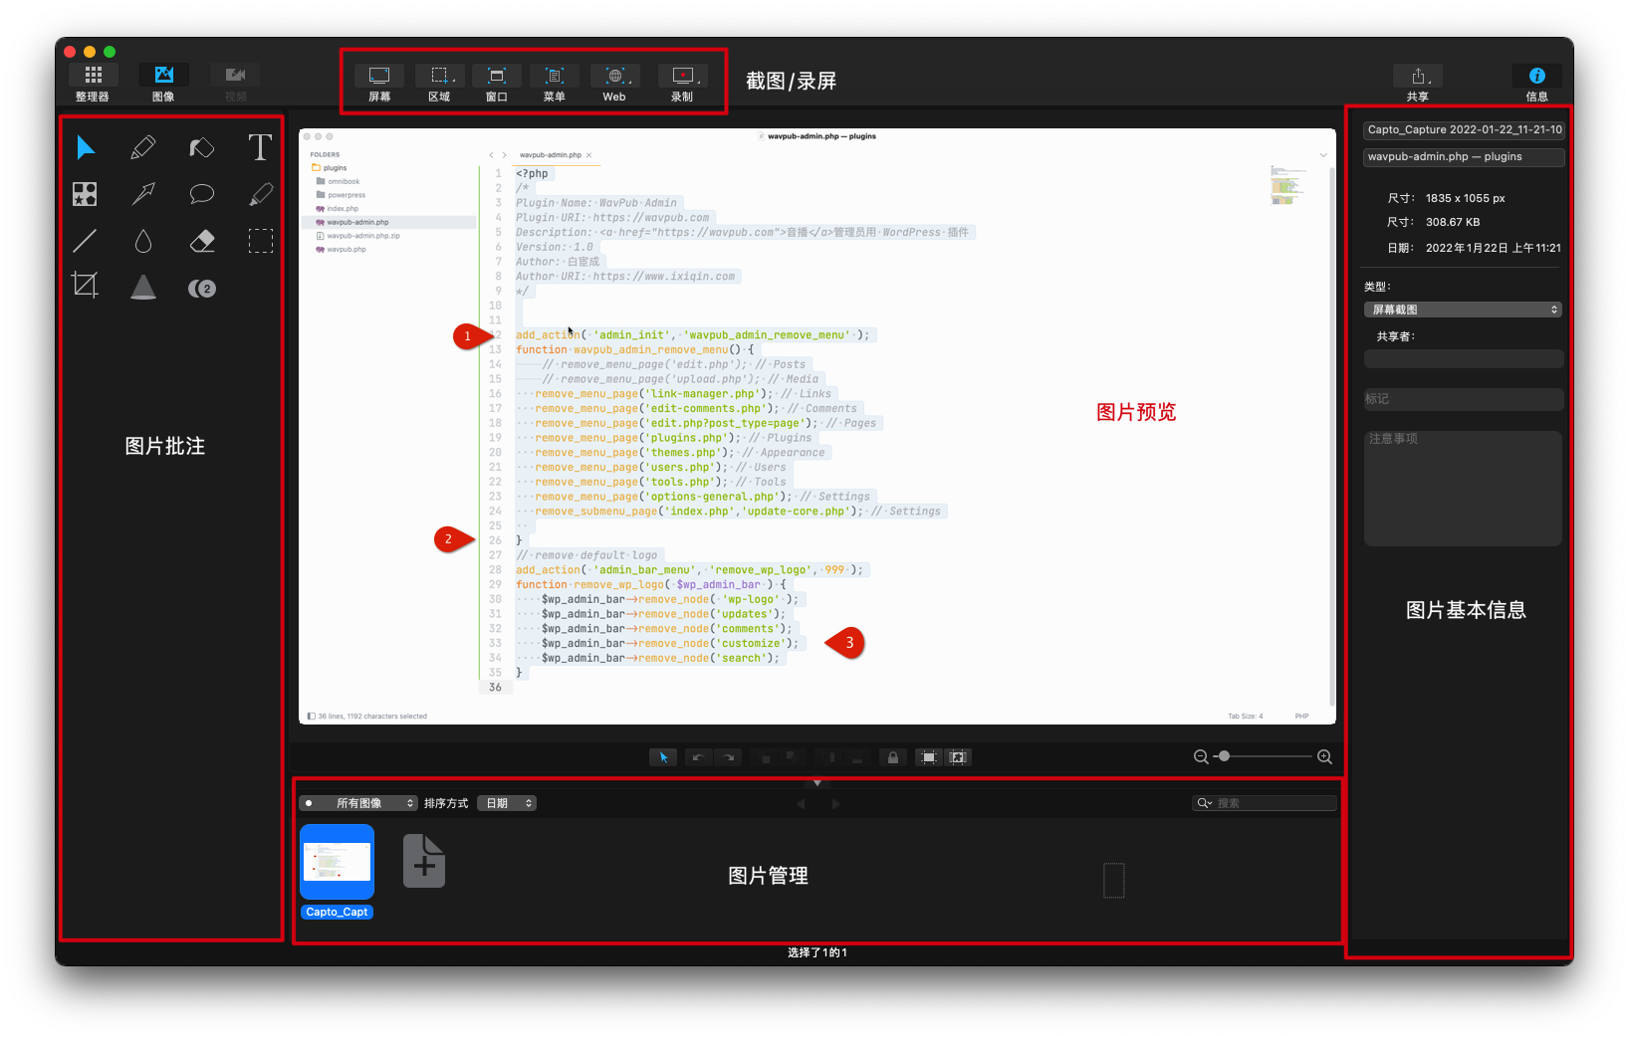Open the 所有图像 filter dropdown
This screenshot has height=1039, width=1629.
(358, 803)
